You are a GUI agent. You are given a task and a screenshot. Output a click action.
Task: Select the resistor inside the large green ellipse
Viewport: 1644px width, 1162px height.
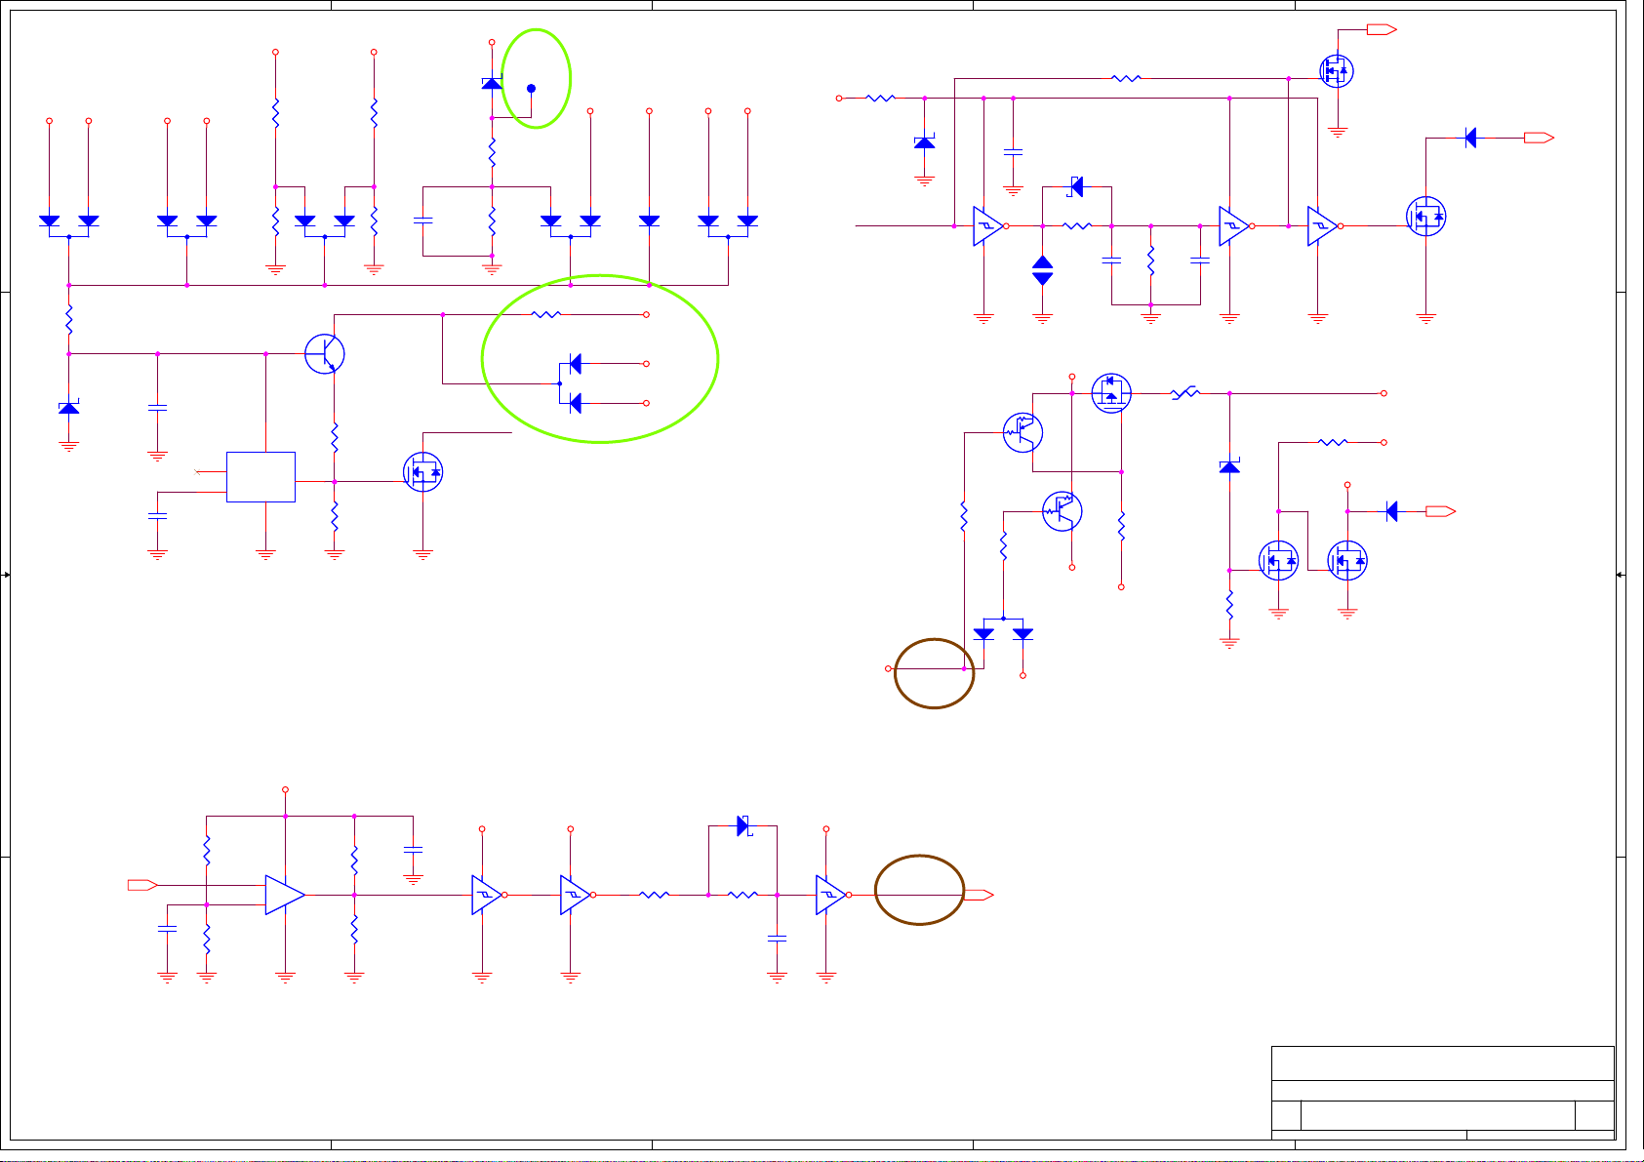(x=546, y=314)
